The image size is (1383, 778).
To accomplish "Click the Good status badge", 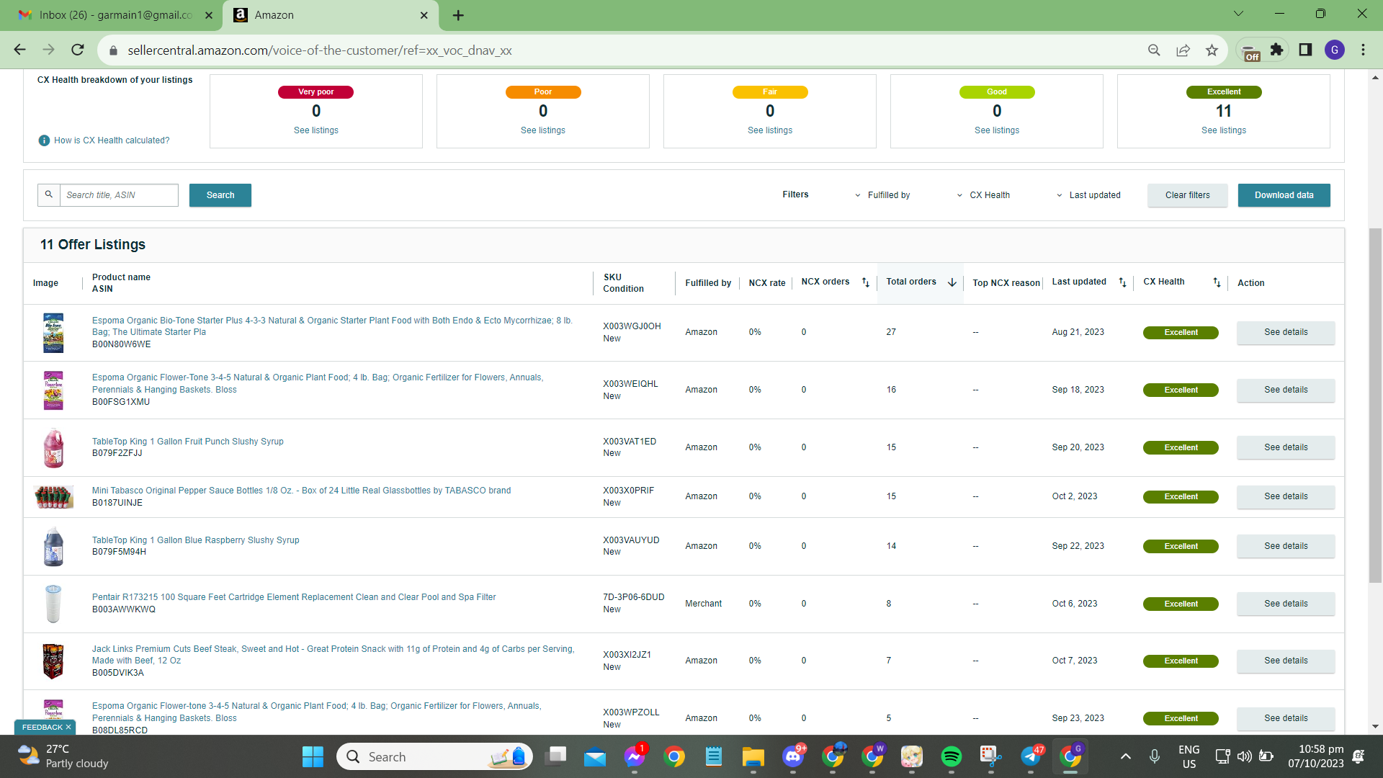I will [997, 92].
